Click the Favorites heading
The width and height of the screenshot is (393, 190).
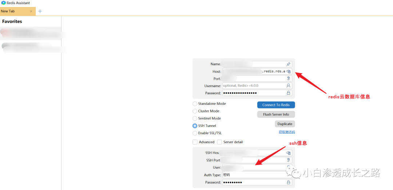12,21
